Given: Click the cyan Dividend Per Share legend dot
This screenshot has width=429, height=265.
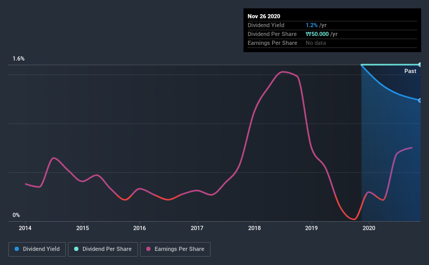Looking at the screenshot, I should point(76,249).
